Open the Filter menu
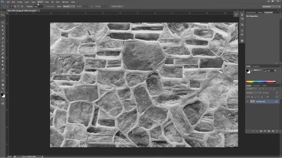The image size is (282, 158). click(x=47, y=2)
